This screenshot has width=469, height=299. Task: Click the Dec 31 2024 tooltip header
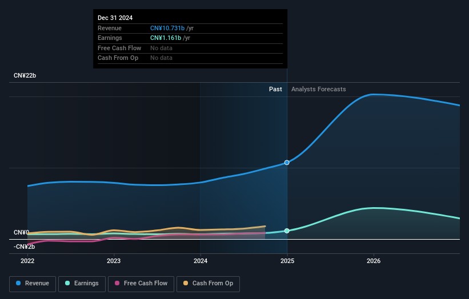(x=115, y=18)
